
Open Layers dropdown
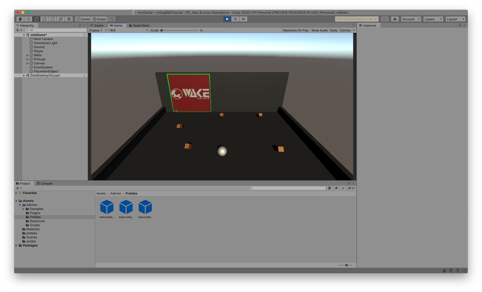(x=433, y=19)
